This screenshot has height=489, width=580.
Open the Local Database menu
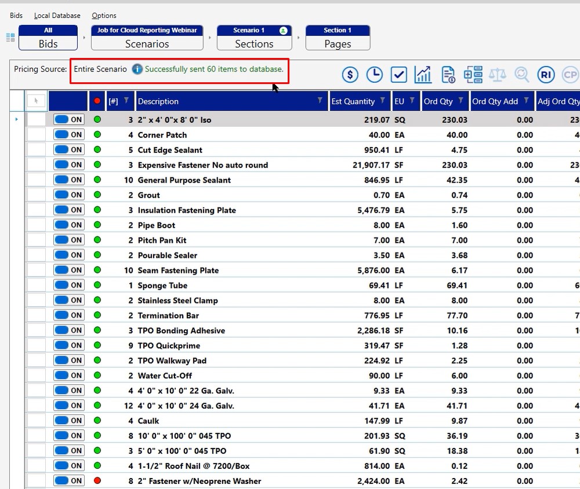(57, 16)
